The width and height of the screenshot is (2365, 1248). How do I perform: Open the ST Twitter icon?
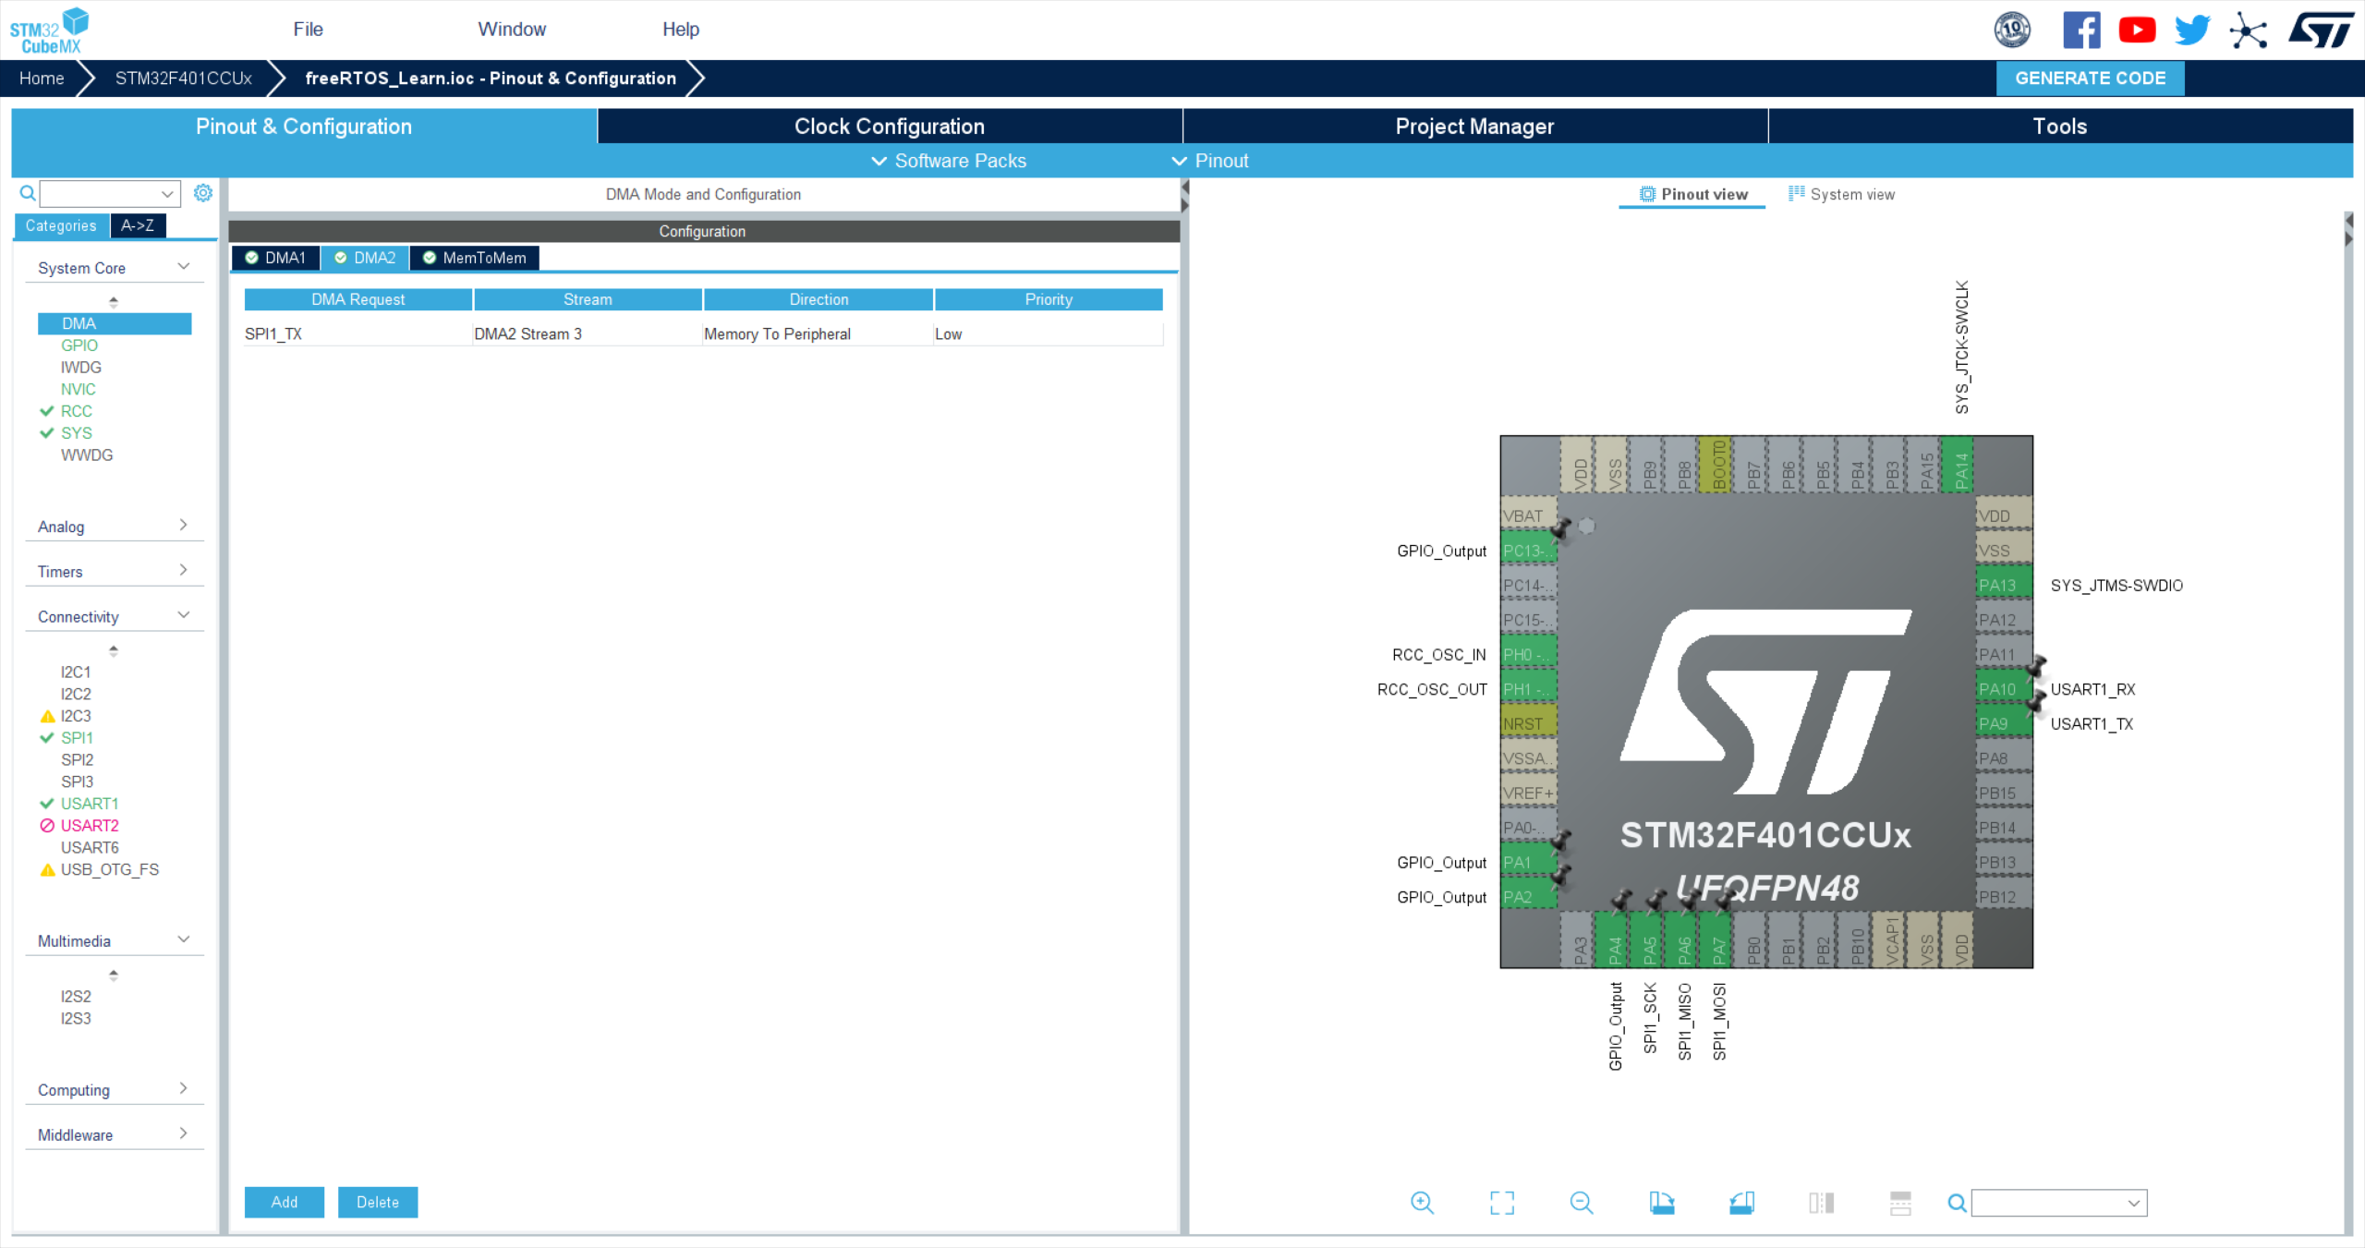[2192, 30]
